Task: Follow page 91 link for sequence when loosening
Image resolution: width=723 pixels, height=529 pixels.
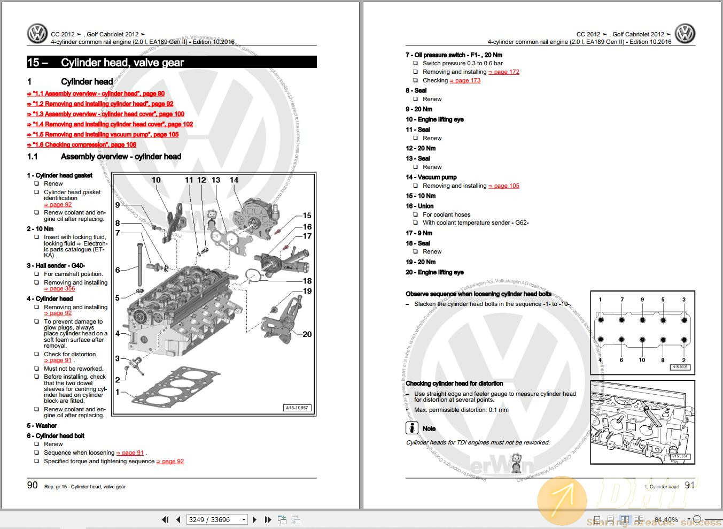Action: (x=130, y=453)
